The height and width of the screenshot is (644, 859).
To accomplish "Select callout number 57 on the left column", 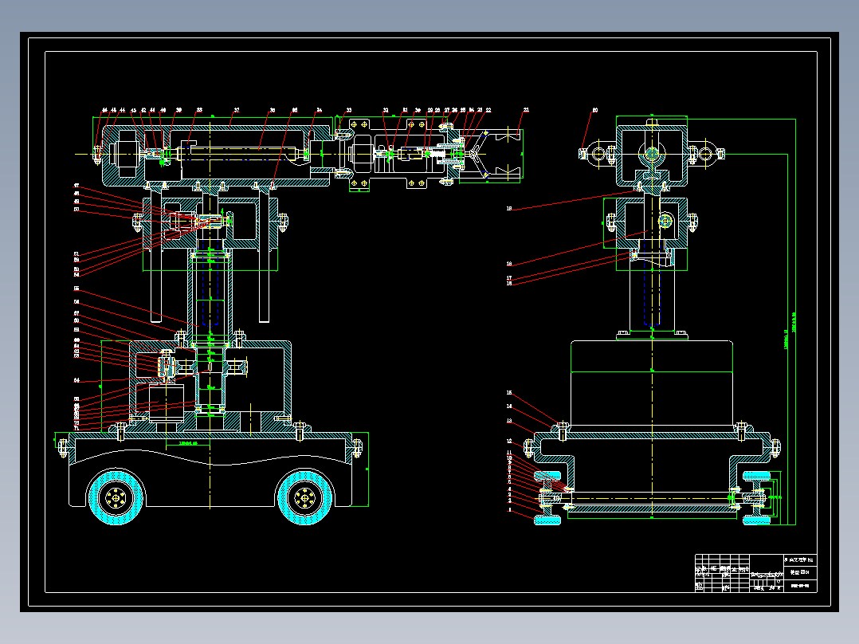I will click(x=76, y=313).
